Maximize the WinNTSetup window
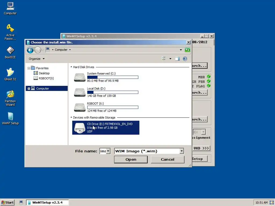This screenshot has width=275, height=206. click(x=207, y=36)
